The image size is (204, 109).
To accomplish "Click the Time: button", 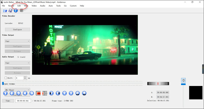I will click(8, 101).
